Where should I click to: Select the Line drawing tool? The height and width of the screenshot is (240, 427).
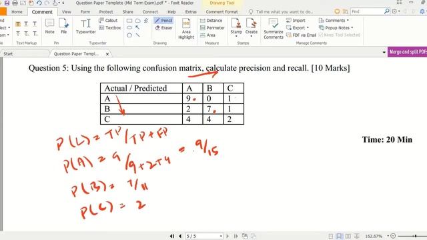pyautogui.click(x=138, y=35)
